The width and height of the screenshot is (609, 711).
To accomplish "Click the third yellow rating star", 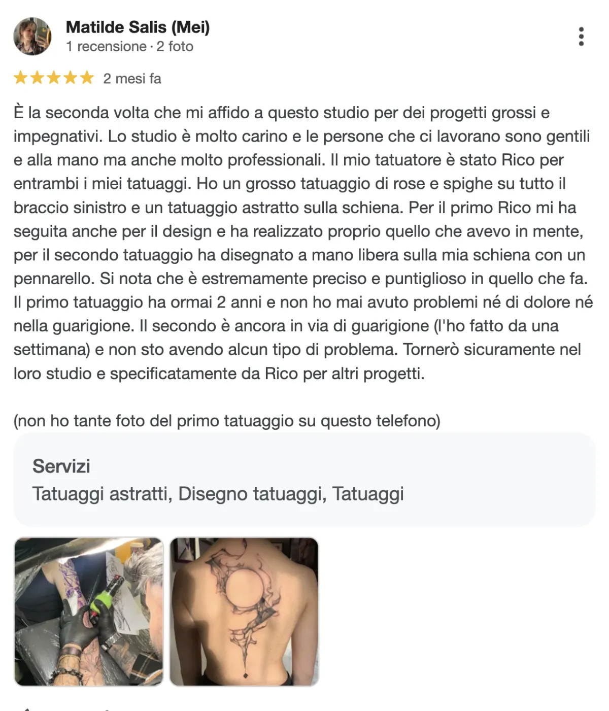I will 54,78.
